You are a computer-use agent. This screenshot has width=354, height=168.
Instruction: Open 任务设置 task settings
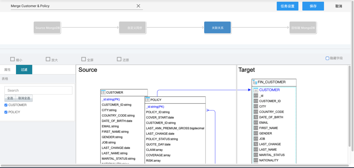pos(287,6)
